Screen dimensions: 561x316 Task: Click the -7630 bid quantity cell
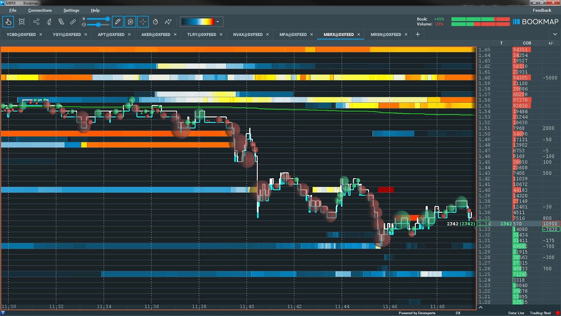coord(550,230)
